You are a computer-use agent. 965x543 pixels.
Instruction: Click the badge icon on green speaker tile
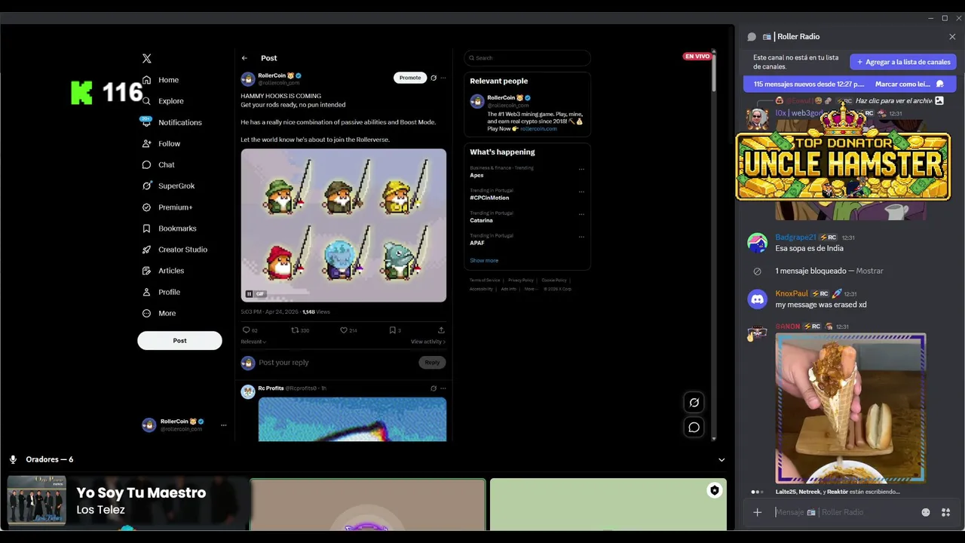coord(714,491)
